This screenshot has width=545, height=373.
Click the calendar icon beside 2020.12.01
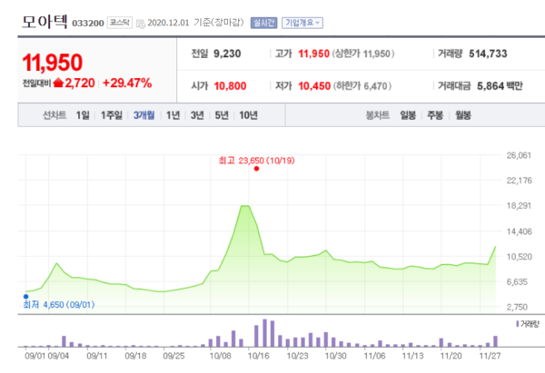pos(141,24)
